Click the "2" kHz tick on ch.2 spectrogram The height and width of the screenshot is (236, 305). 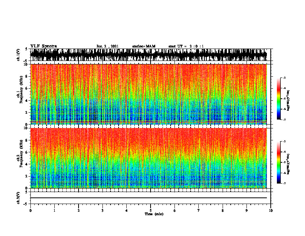tap(27, 176)
